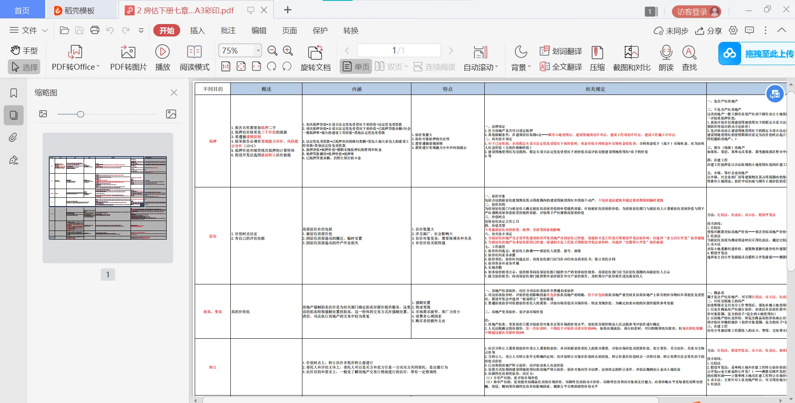Image resolution: width=795 pixels, height=403 pixels.
Task: Open 截图和对比 screenshot and compare tool
Action: tap(632, 58)
